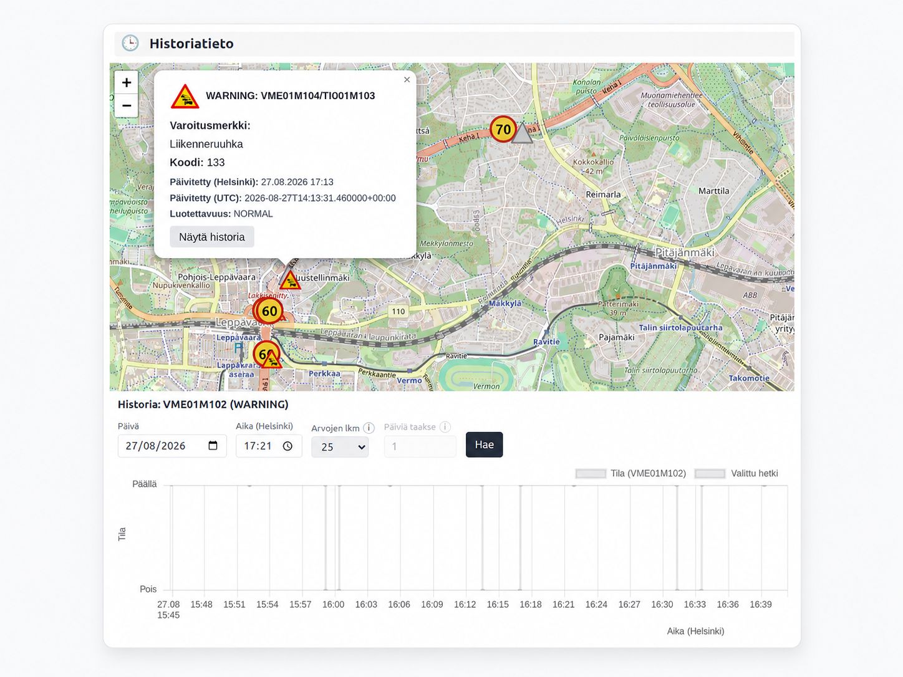This screenshot has width=903, height=677.
Task: Click the clock icon beside Historiatieto heading
Action: tap(130, 43)
